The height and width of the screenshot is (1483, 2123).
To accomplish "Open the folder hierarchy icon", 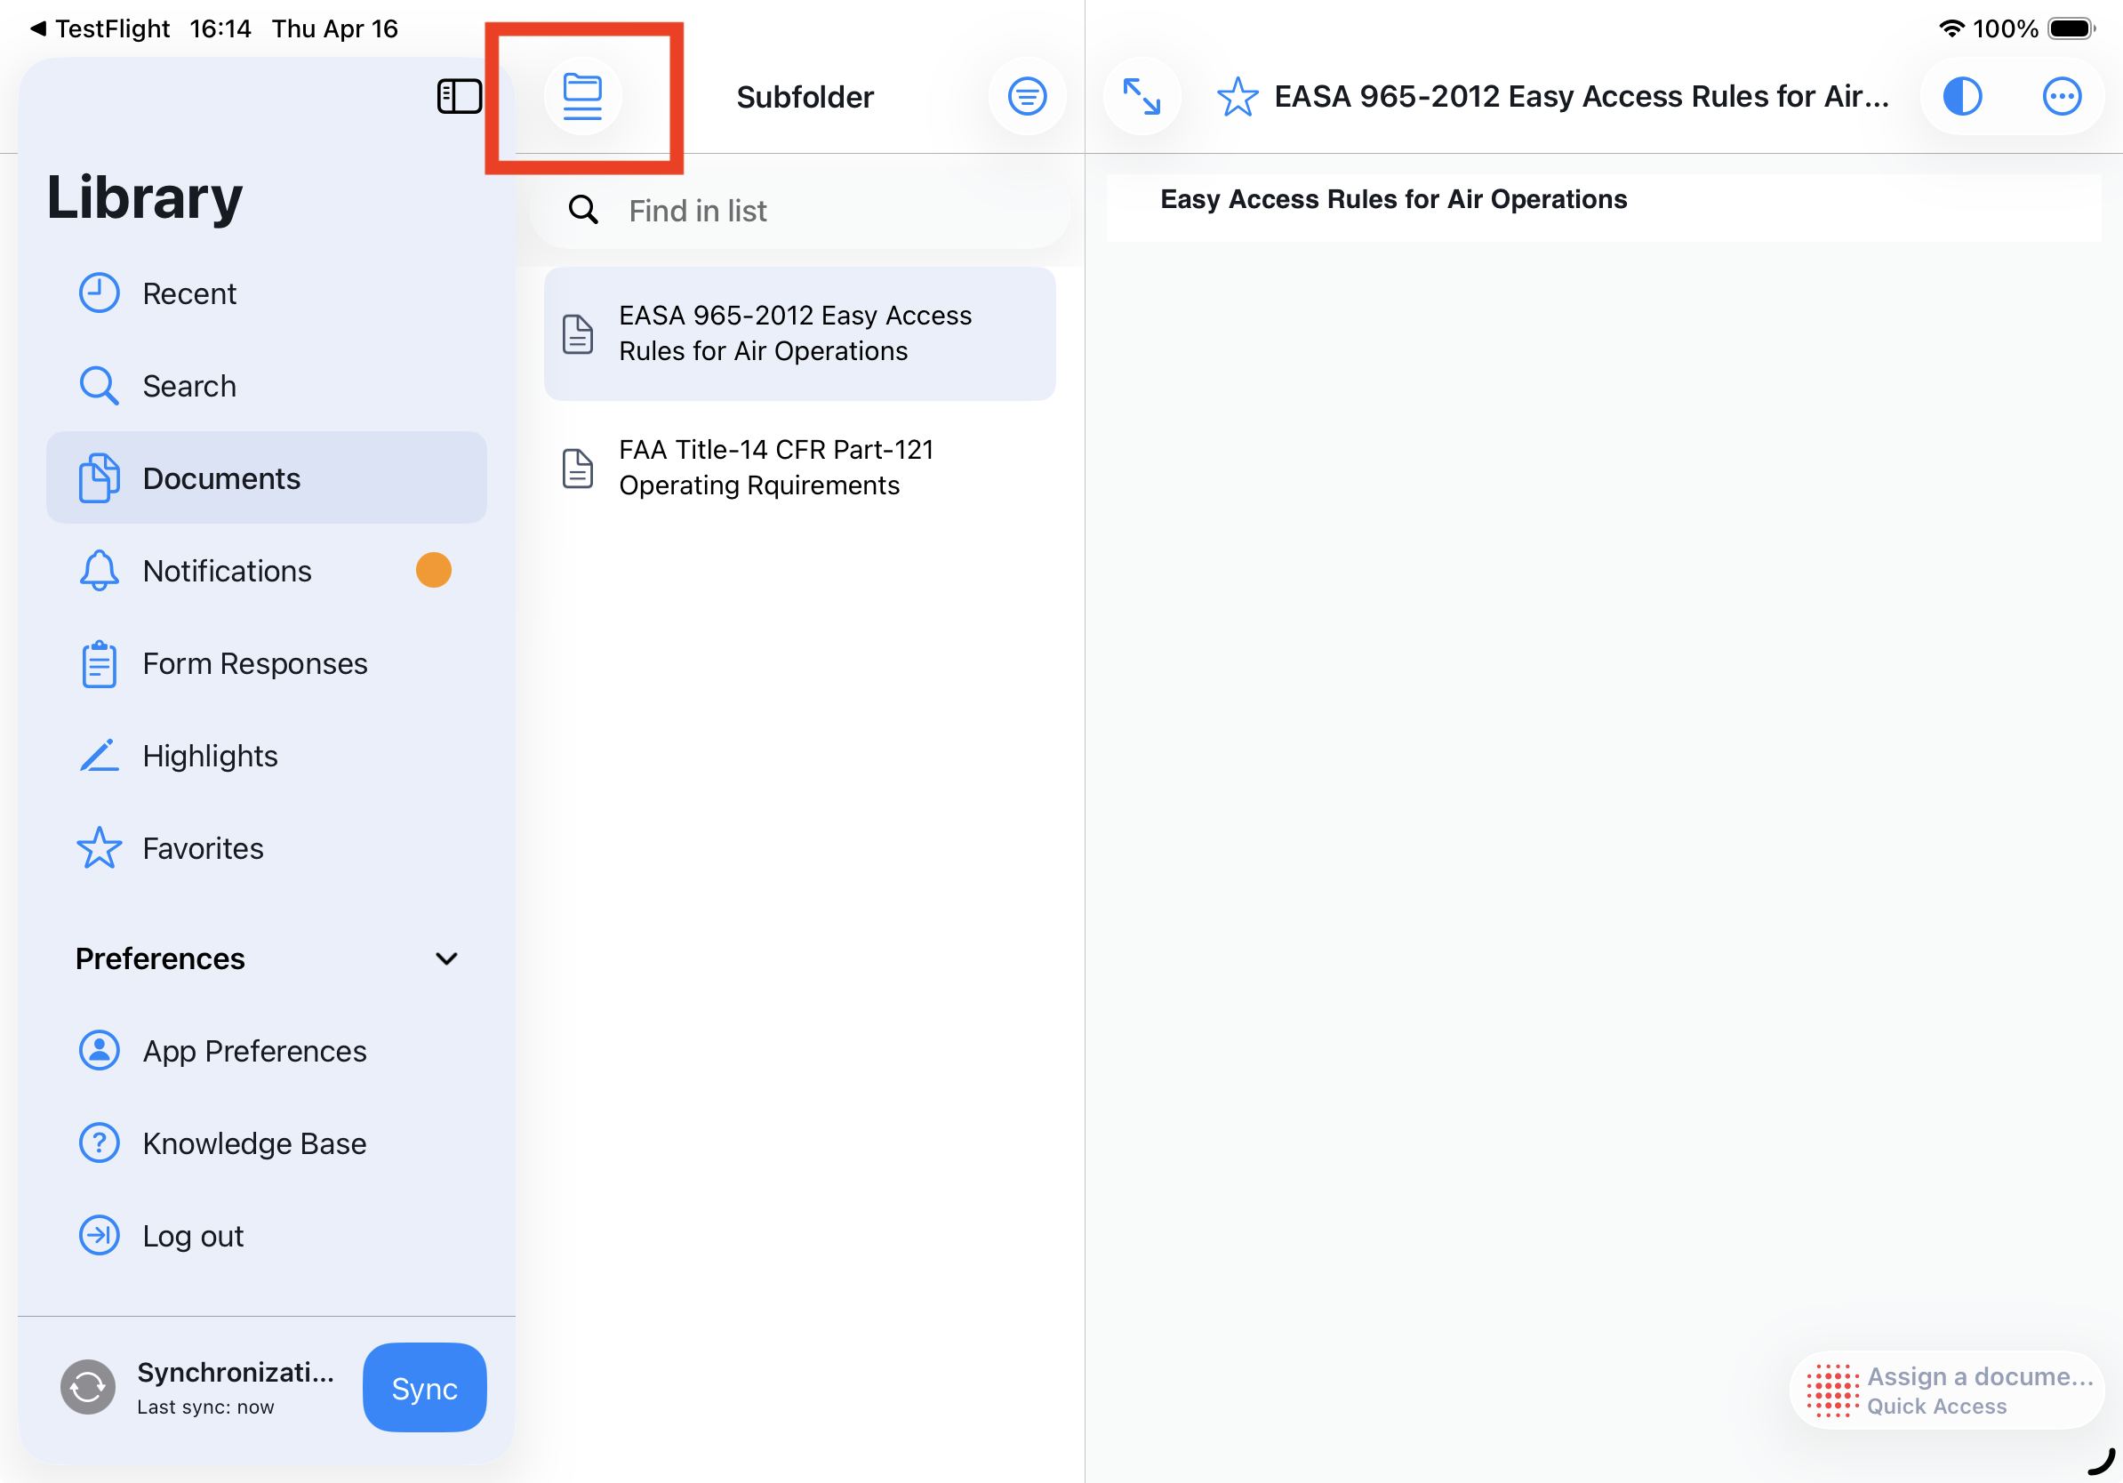I will coord(582,96).
